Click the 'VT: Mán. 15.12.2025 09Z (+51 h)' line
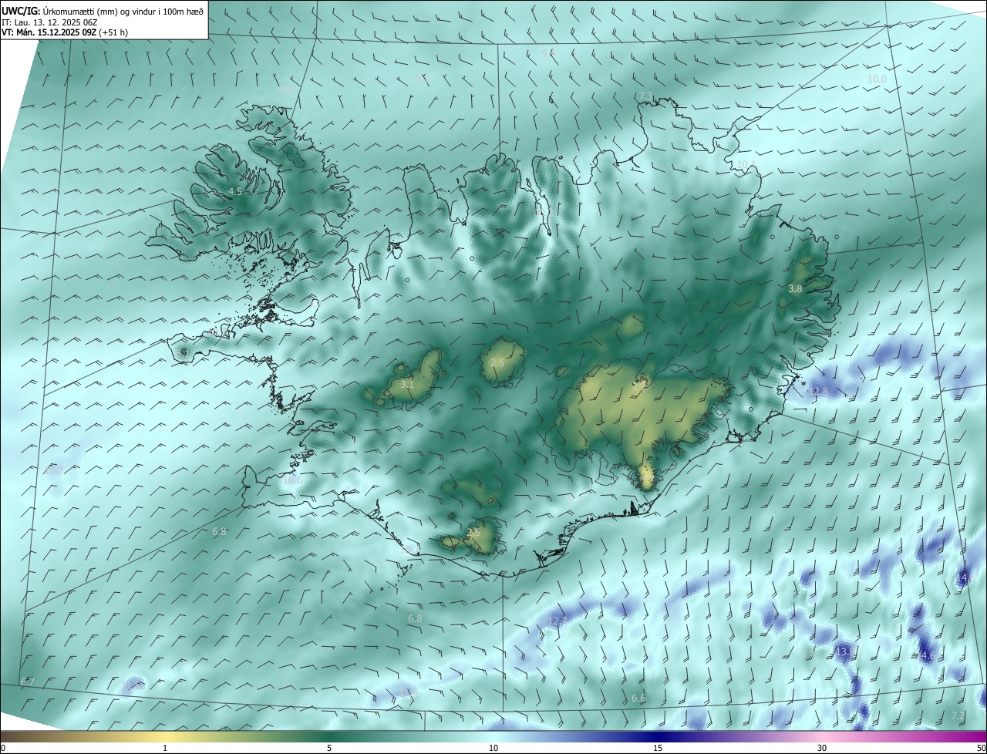Viewport: 987px width, 754px height. coord(65,32)
